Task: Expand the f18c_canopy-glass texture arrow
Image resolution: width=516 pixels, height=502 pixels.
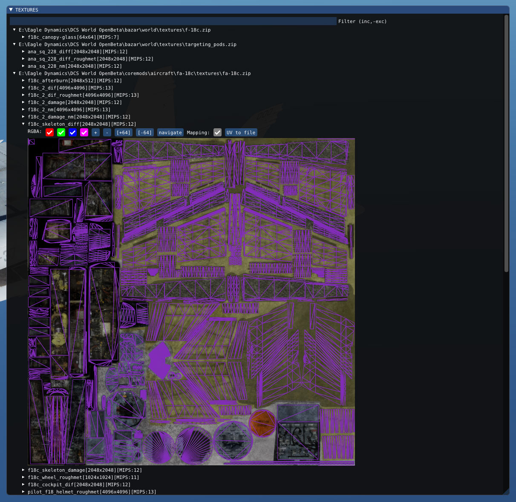Action: coord(23,37)
